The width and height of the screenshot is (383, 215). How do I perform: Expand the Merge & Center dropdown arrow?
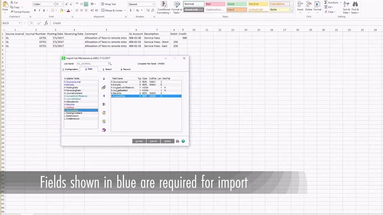coord(124,10)
